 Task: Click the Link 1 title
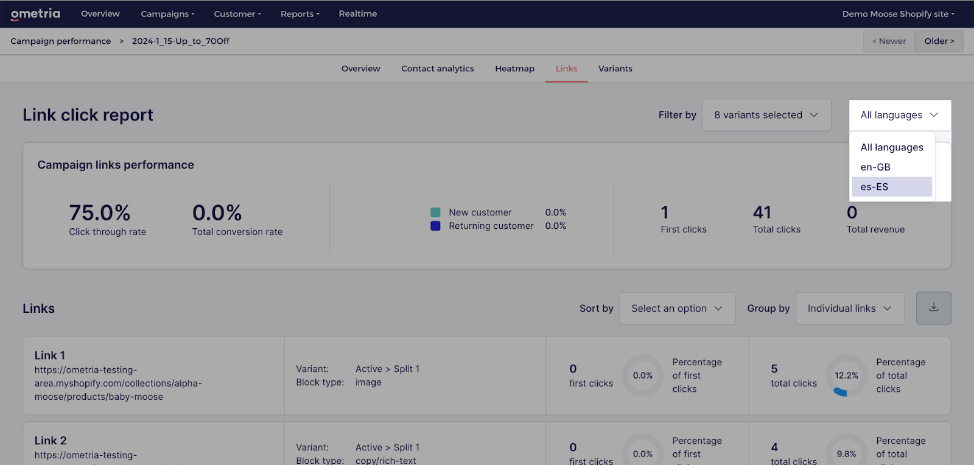click(50, 355)
